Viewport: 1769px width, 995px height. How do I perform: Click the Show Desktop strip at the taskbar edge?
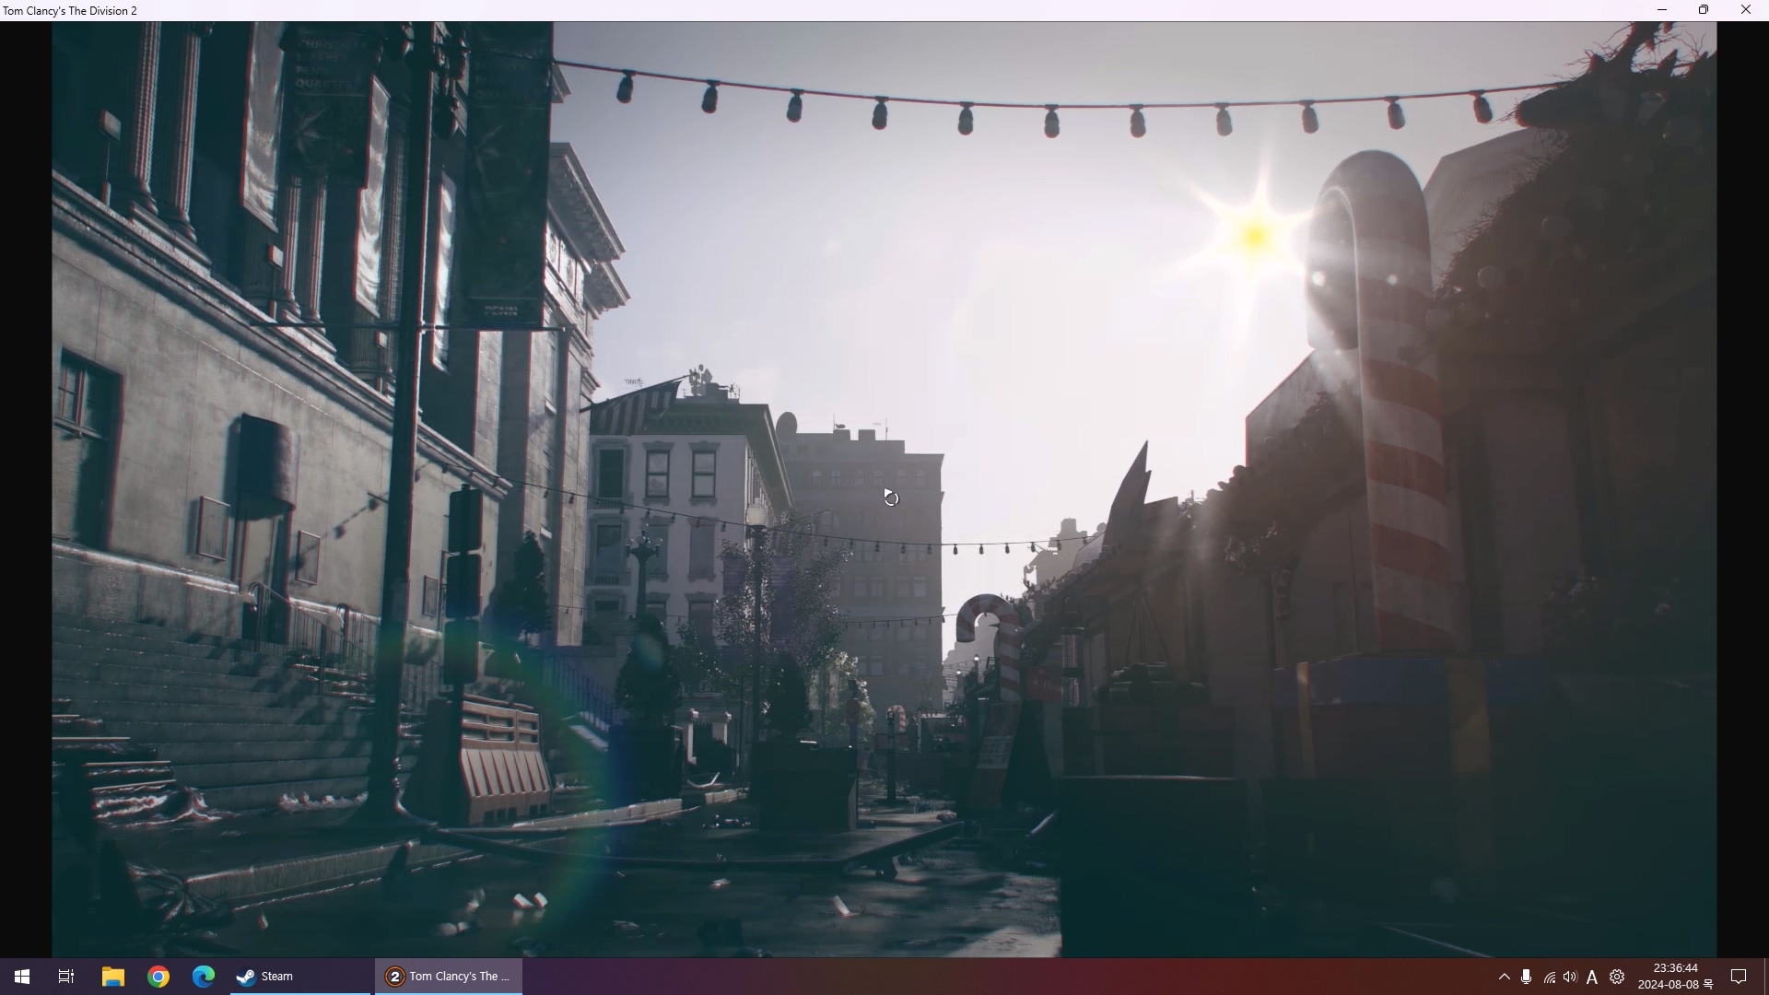click(x=1765, y=977)
